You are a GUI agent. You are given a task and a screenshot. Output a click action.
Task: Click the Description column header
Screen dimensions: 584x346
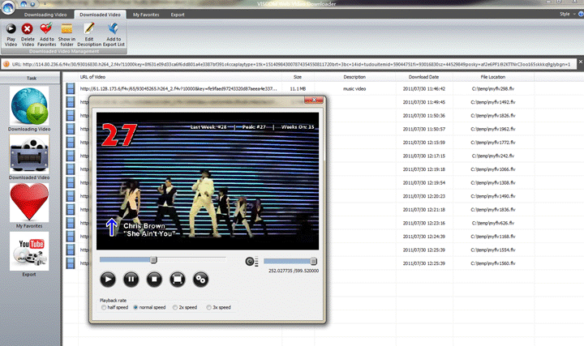pos(354,77)
